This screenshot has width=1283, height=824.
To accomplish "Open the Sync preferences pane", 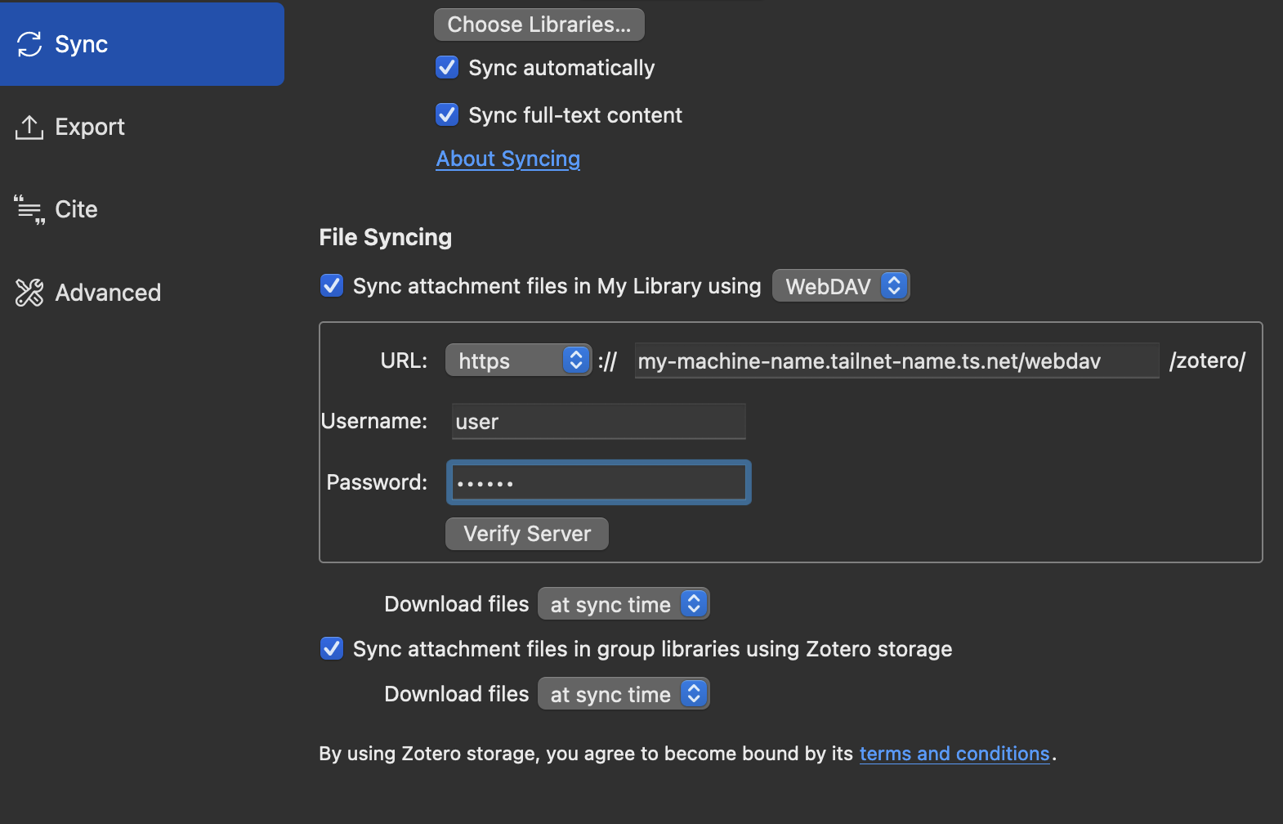I will coord(142,44).
